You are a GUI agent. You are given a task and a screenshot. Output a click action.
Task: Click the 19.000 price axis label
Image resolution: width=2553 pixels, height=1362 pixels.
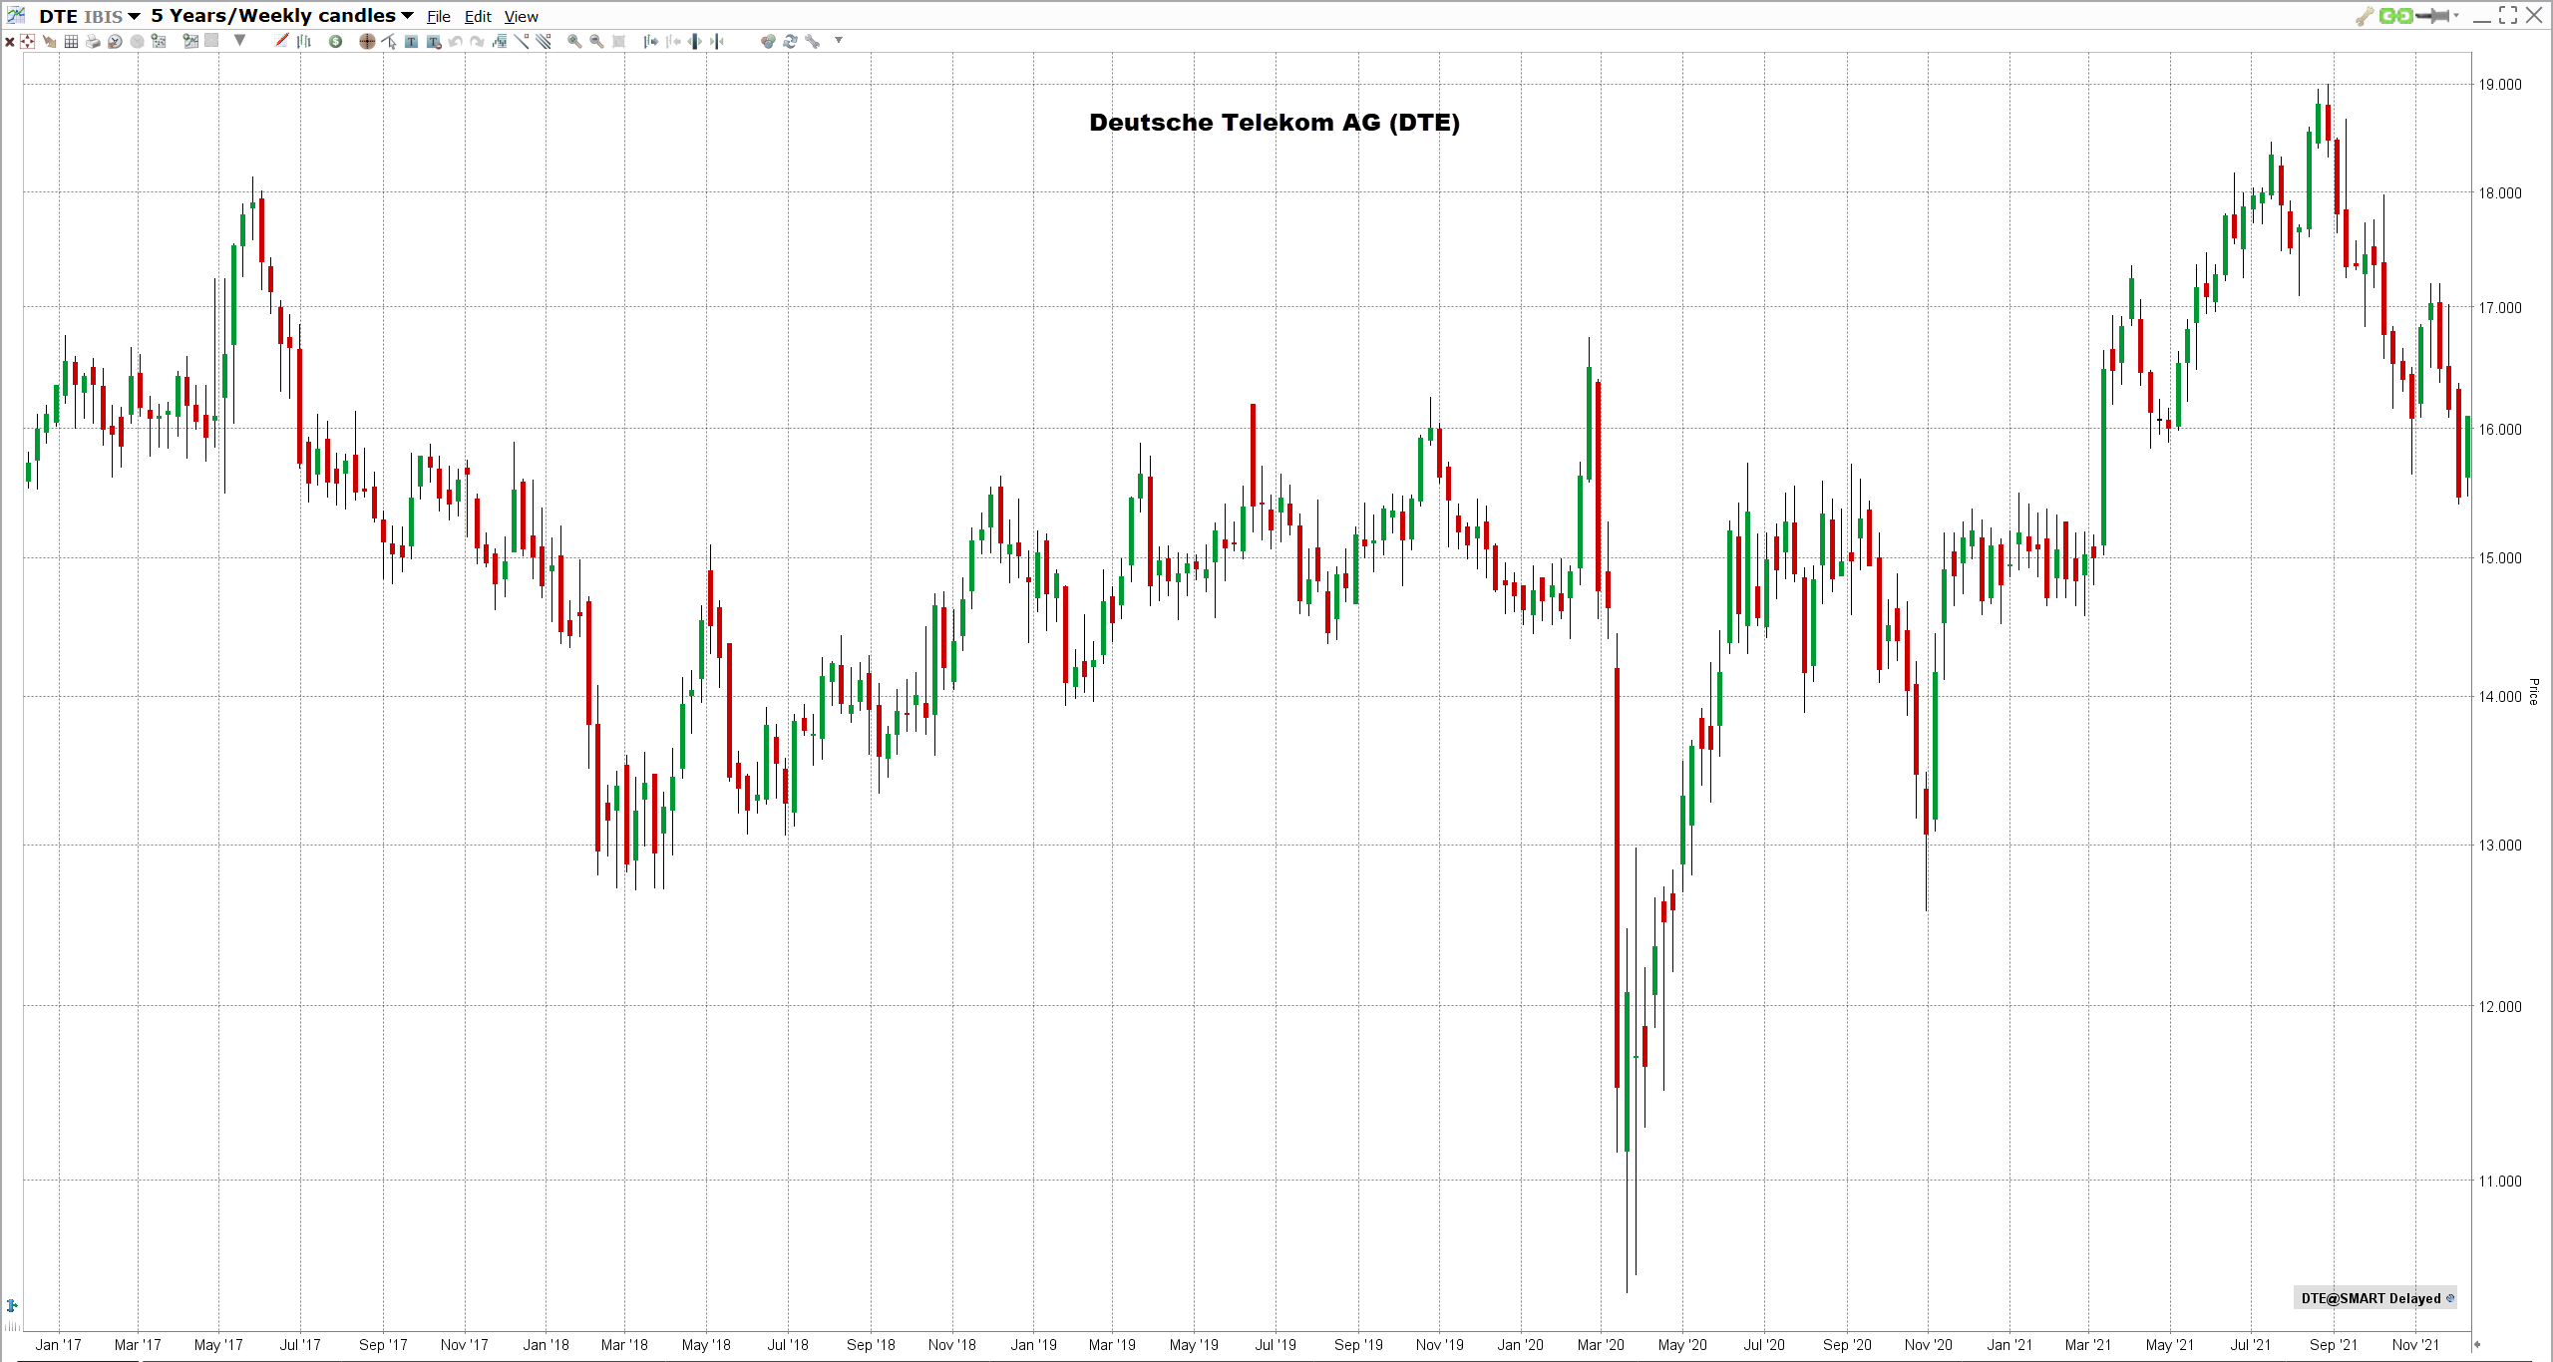click(x=2500, y=85)
